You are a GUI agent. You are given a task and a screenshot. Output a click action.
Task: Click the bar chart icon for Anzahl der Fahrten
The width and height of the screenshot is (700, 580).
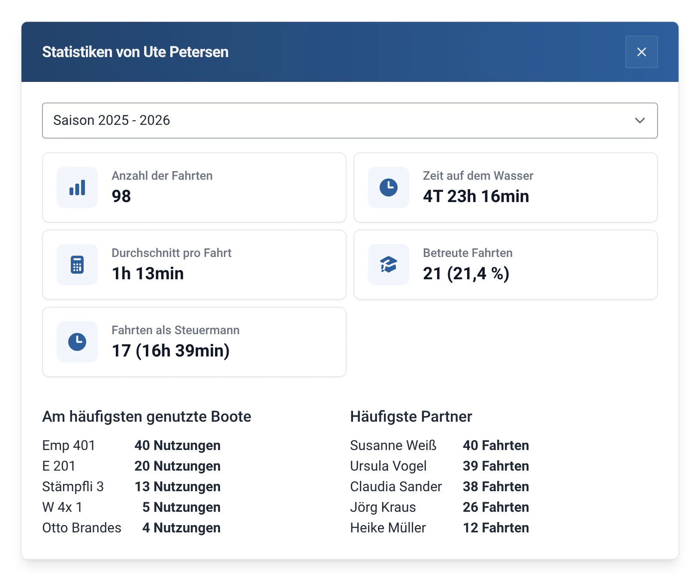(x=77, y=187)
